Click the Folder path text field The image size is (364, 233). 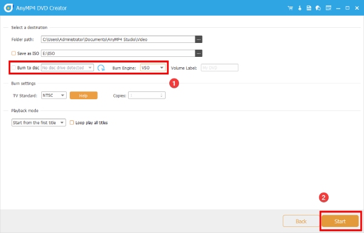[118, 39]
